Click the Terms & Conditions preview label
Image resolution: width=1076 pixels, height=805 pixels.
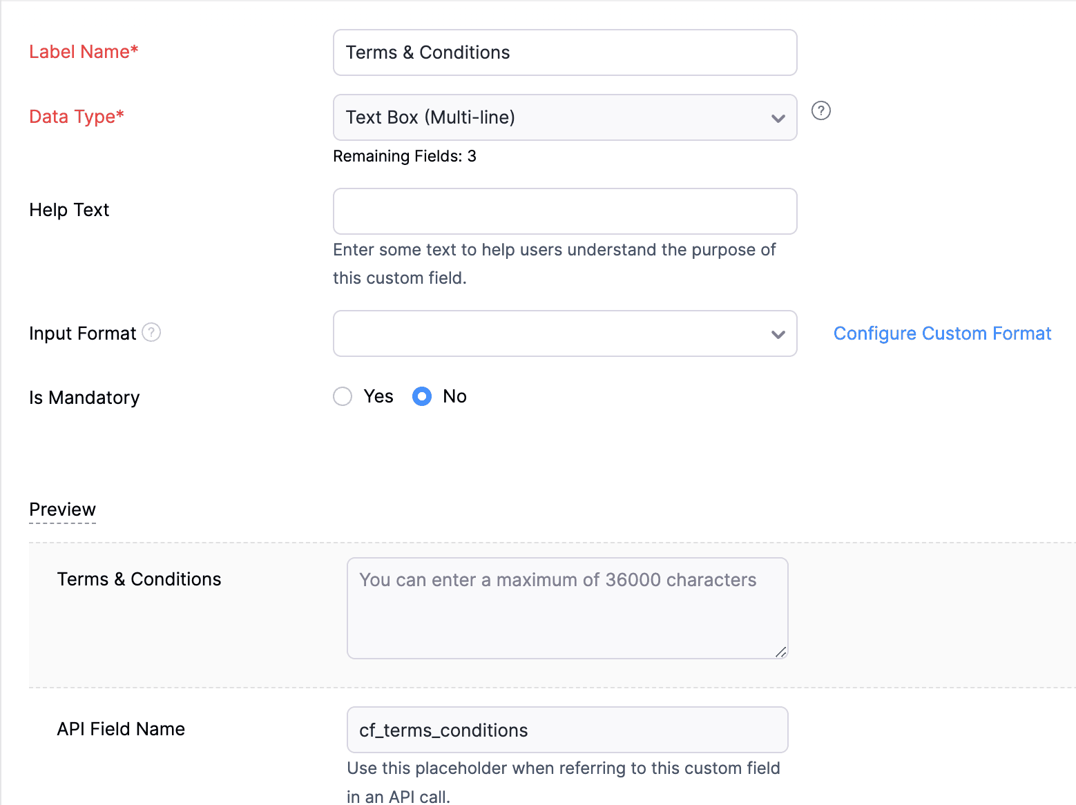tap(139, 579)
